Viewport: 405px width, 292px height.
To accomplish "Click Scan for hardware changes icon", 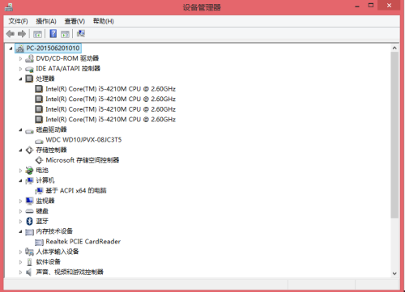I will (81, 33).
